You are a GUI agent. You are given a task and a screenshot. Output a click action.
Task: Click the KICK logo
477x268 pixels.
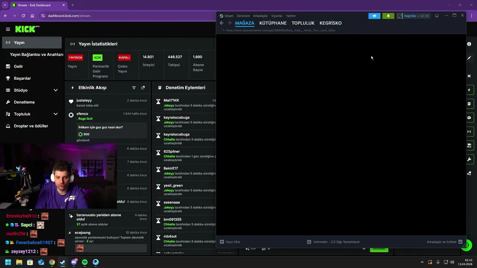(x=27, y=29)
